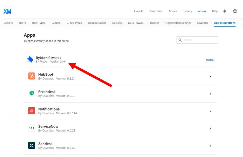The image size is (243, 157).
Task: Click the ServiceNow app icon
Action: [x=32, y=128]
